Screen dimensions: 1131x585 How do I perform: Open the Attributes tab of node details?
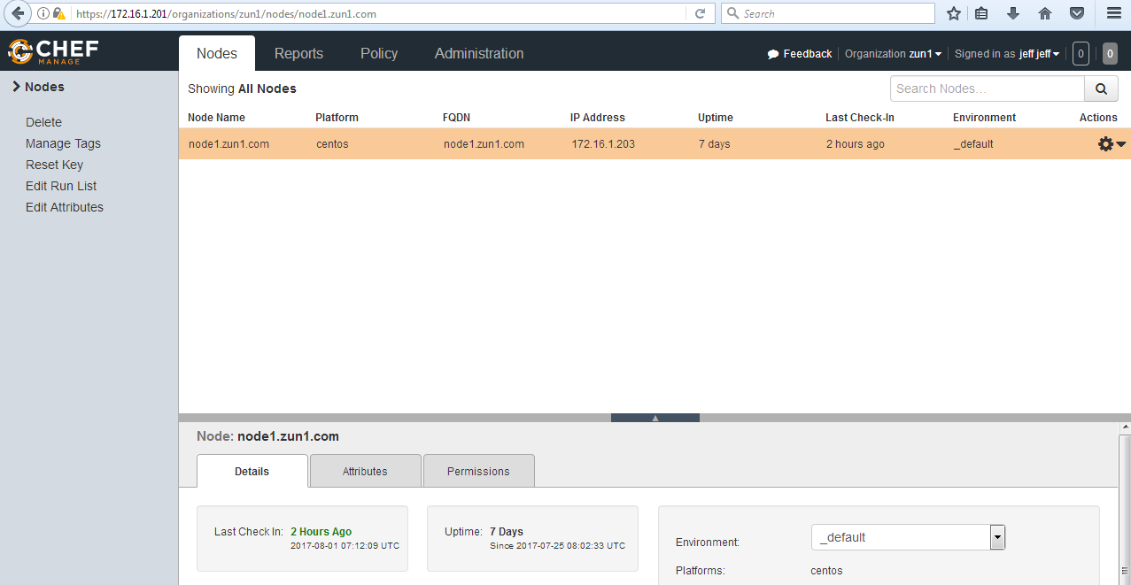[365, 471]
